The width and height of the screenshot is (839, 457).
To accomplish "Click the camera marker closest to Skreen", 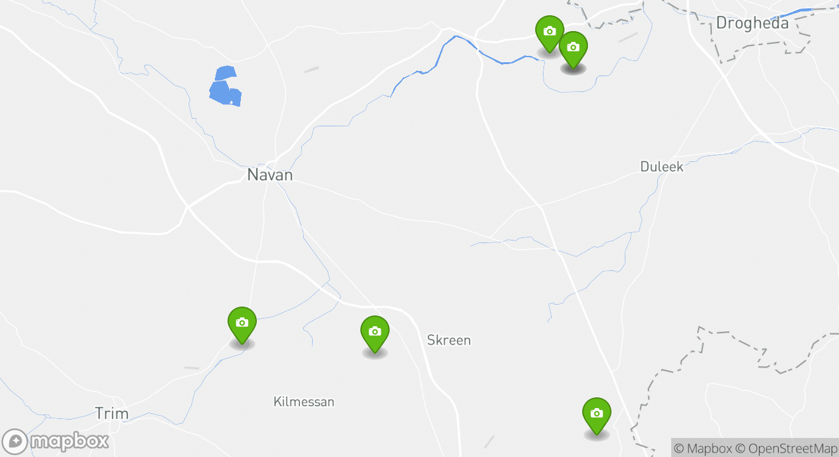I will coord(374,332).
